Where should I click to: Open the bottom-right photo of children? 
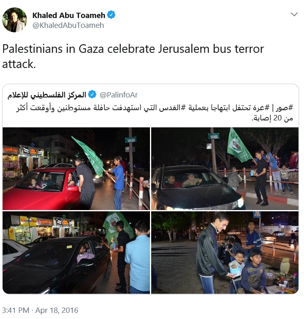225,253
